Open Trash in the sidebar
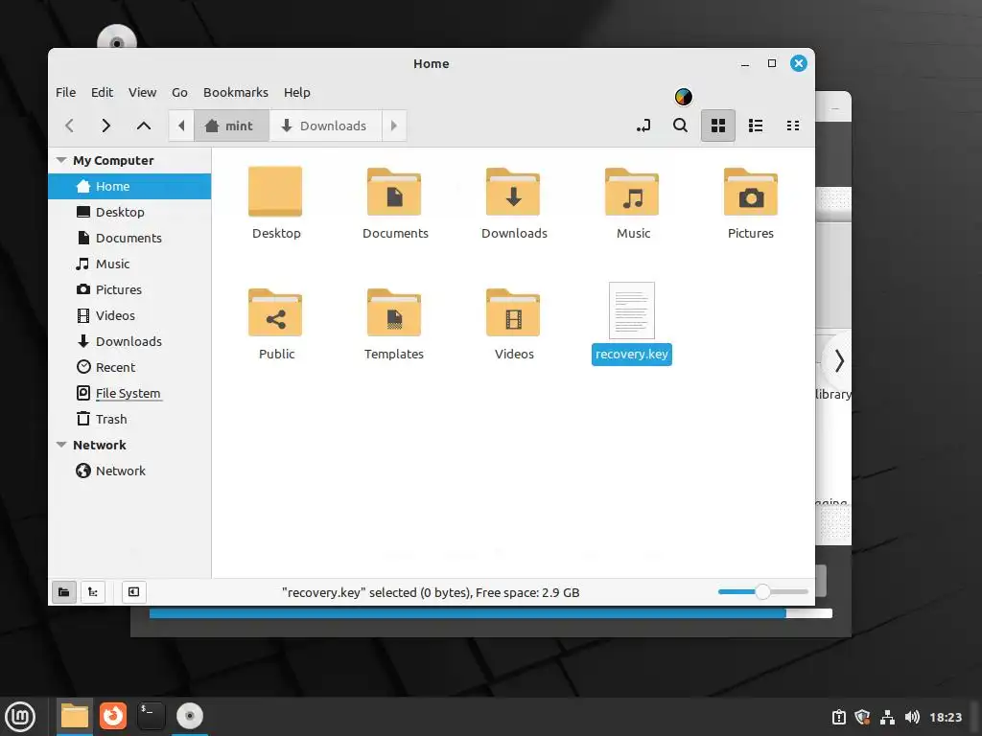This screenshot has height=736, width=982. [129, 420]
